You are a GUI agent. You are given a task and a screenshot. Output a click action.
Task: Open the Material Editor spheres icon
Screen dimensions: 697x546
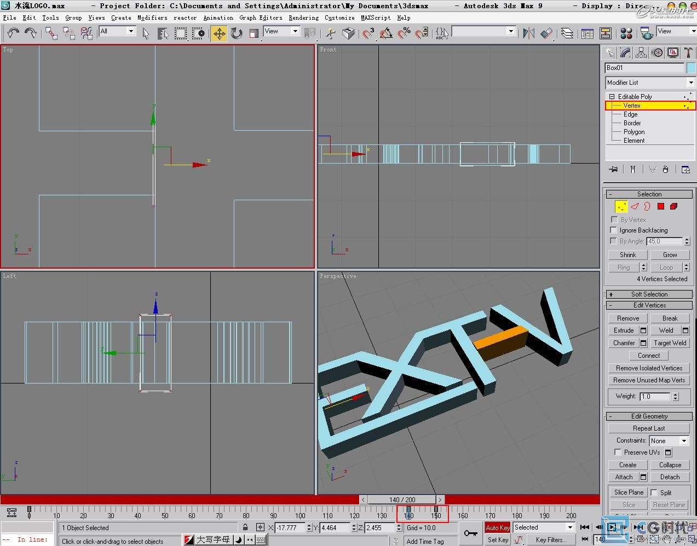(626, 33)
